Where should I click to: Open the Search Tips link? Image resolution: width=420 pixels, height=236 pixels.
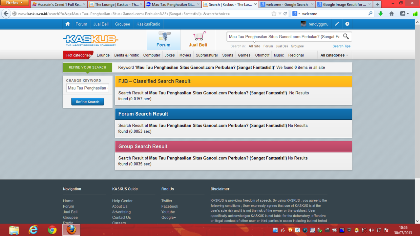[x=342, y=46]
